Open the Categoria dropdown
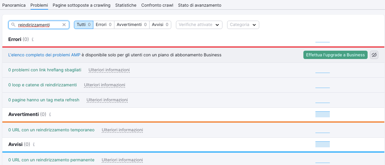This screenshot has height=165, width=385. click(x=243, y=25)
